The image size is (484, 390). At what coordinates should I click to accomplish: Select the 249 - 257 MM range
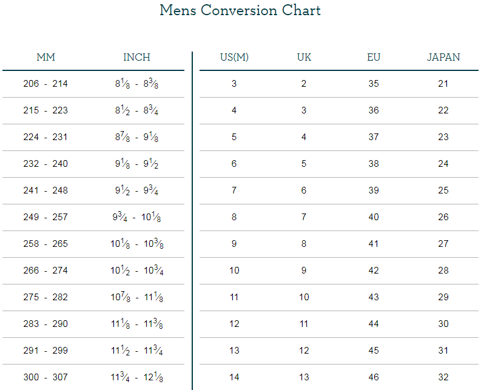coord(45,217)
